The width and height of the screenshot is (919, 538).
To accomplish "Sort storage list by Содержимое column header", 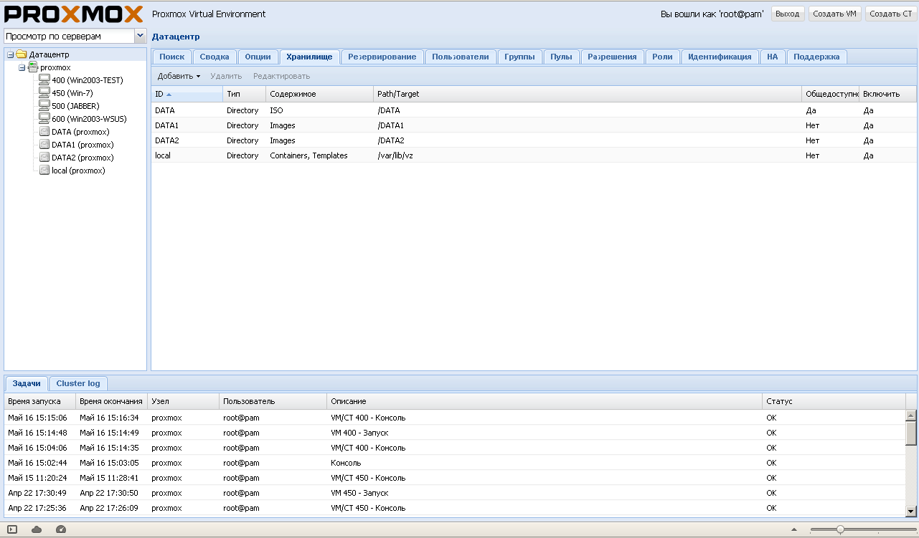I will tap(319, 94).
